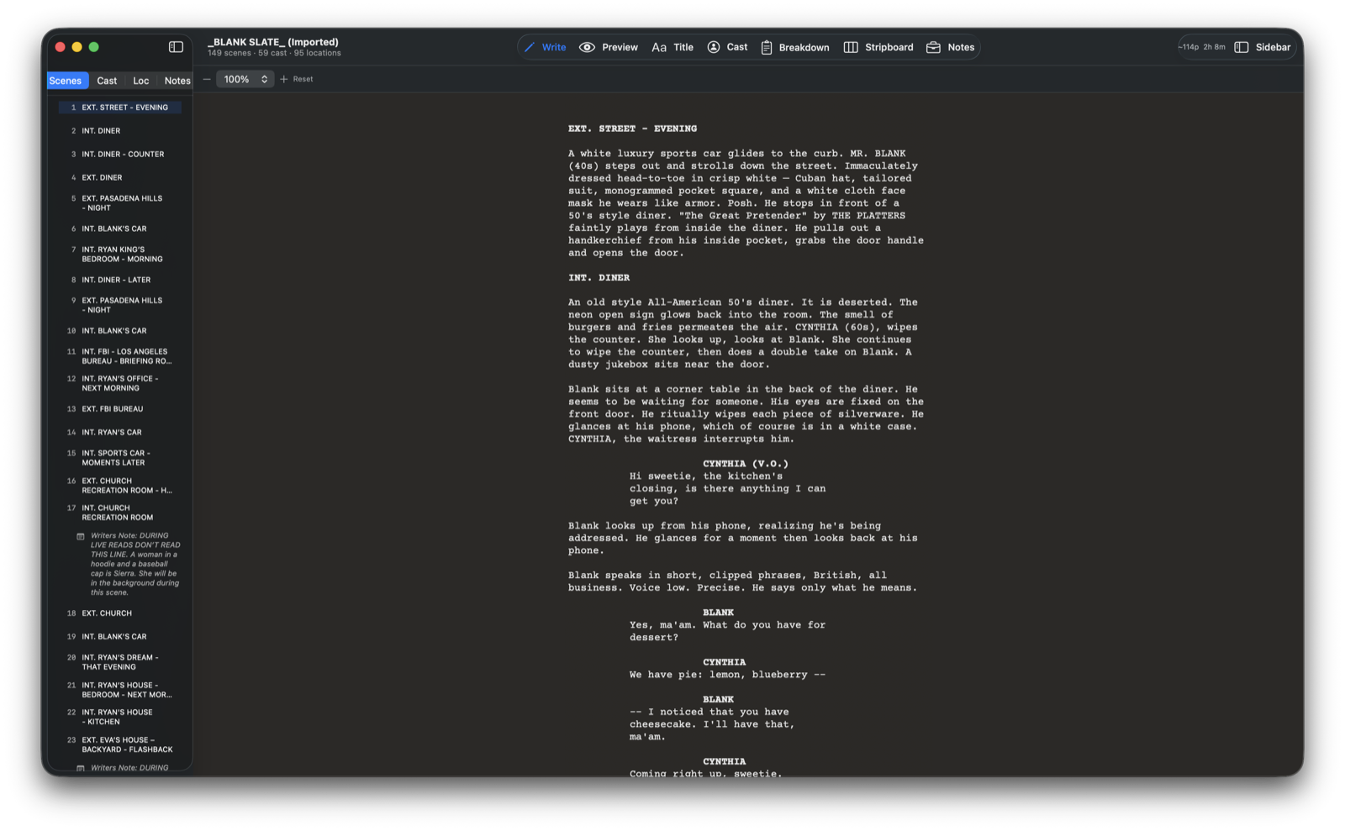Select scene 15 INT. SPORTS CAR - MOMENTS LATER
Image resolution: width=1345 pixels, height=831 pixels.
tap(120, 458)
